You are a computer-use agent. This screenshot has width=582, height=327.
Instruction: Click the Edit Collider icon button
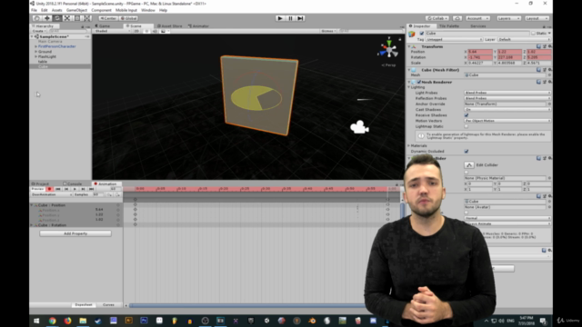point(469,165)
